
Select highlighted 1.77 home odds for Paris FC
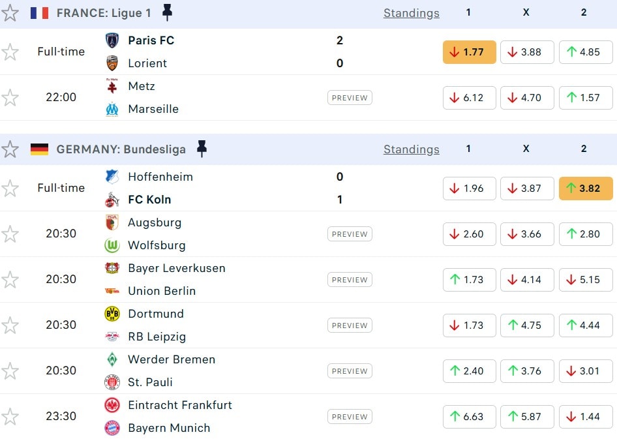[469, 52]
